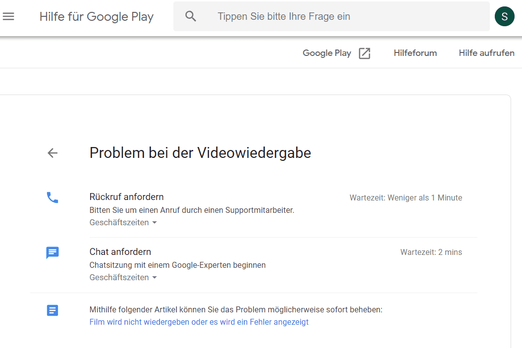Choose 'Rückruf anfordern' option

tap(126, 197)
